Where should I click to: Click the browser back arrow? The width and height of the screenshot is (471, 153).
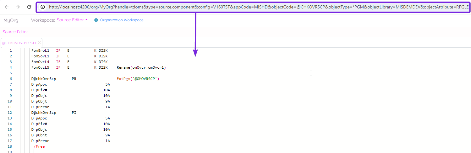[7, 7]
